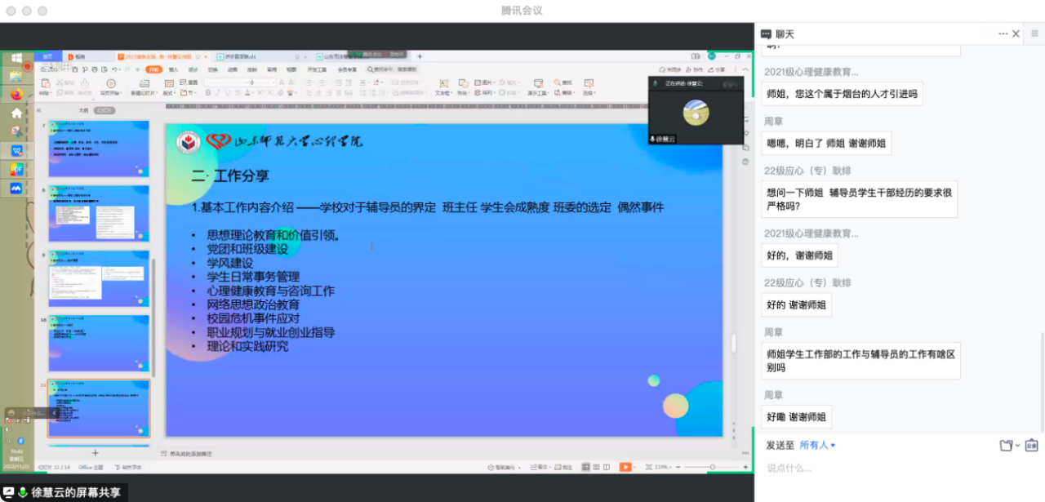1045x502 pixels.
Task: Switch to the 插入 ribbon tab
Action: coord(173,69)
